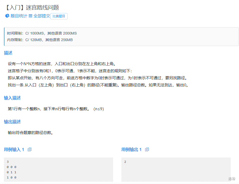Screen dimensions: 239x184
Task: Click inside the sample input code block
Action: point(58,169)
